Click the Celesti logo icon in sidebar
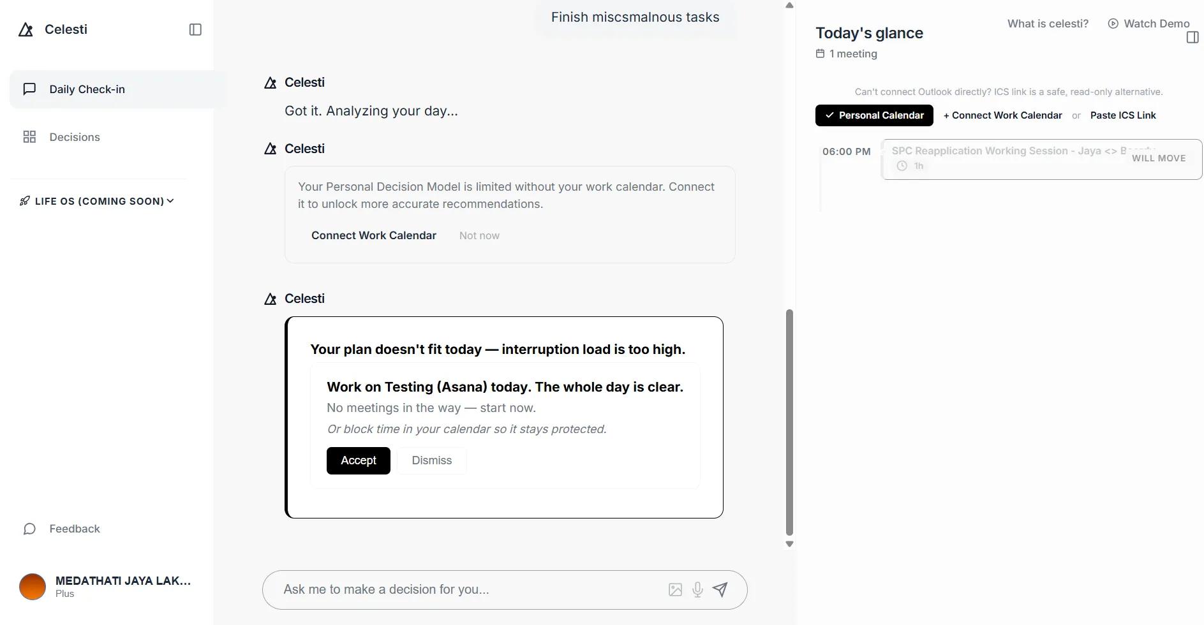 [x=26, y=29]
